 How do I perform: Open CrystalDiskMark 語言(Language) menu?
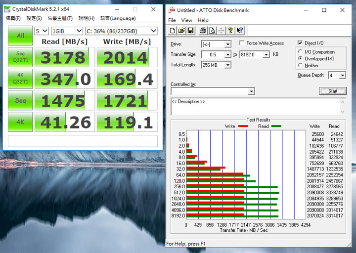pyautogui.click(x=118, y=18)
